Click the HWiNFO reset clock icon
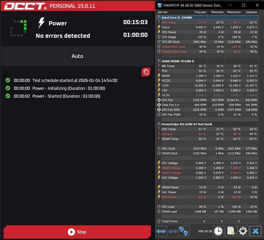The width and height of the screenshot is (264, 240). pyautogui.click(x=218, y=231)
